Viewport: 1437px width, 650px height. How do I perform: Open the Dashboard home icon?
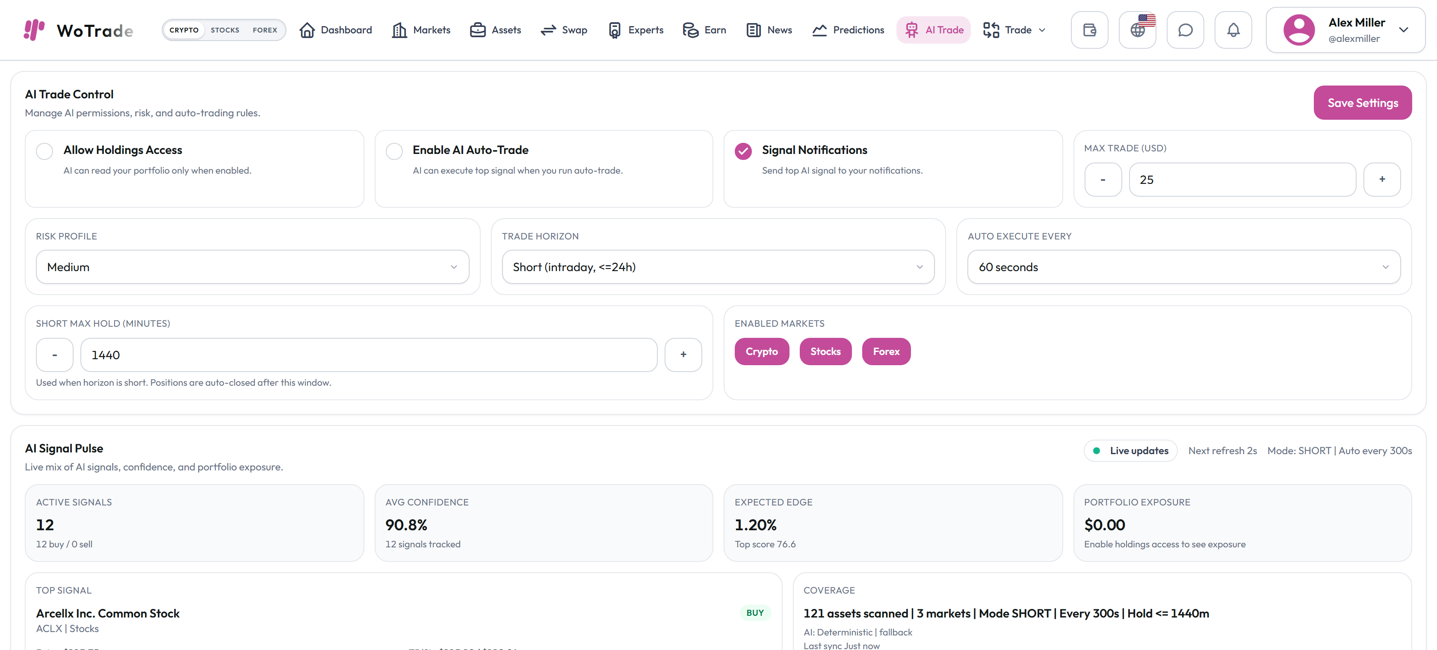(x=307, y=30)
